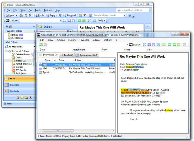Open the Tools menu in Outlook
Screen dimensions: 194x141
tap(38, 10)
